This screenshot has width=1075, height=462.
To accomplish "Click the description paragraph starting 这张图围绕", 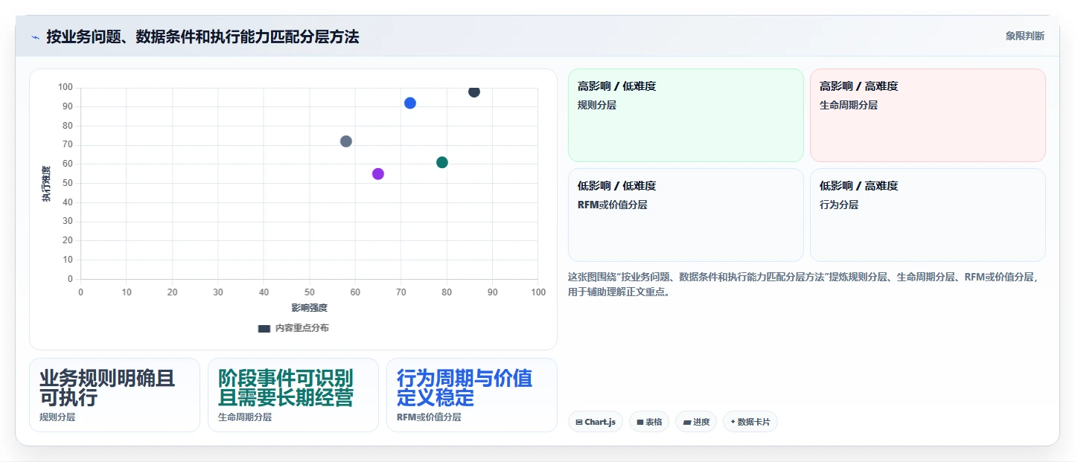I will (803, 284).
